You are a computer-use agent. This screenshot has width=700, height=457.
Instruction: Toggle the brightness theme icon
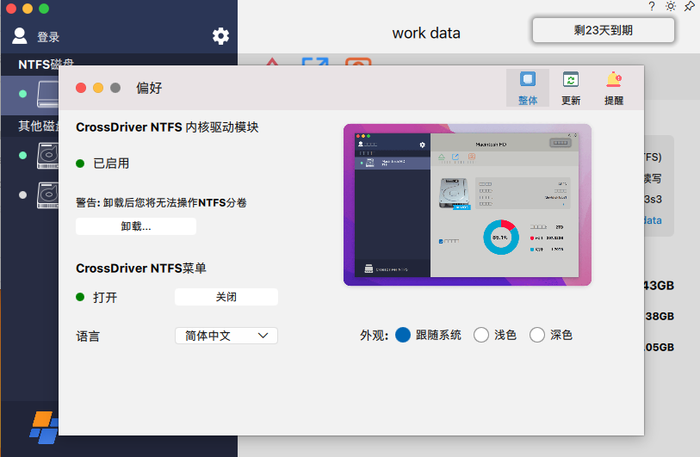tap(671, 6)
